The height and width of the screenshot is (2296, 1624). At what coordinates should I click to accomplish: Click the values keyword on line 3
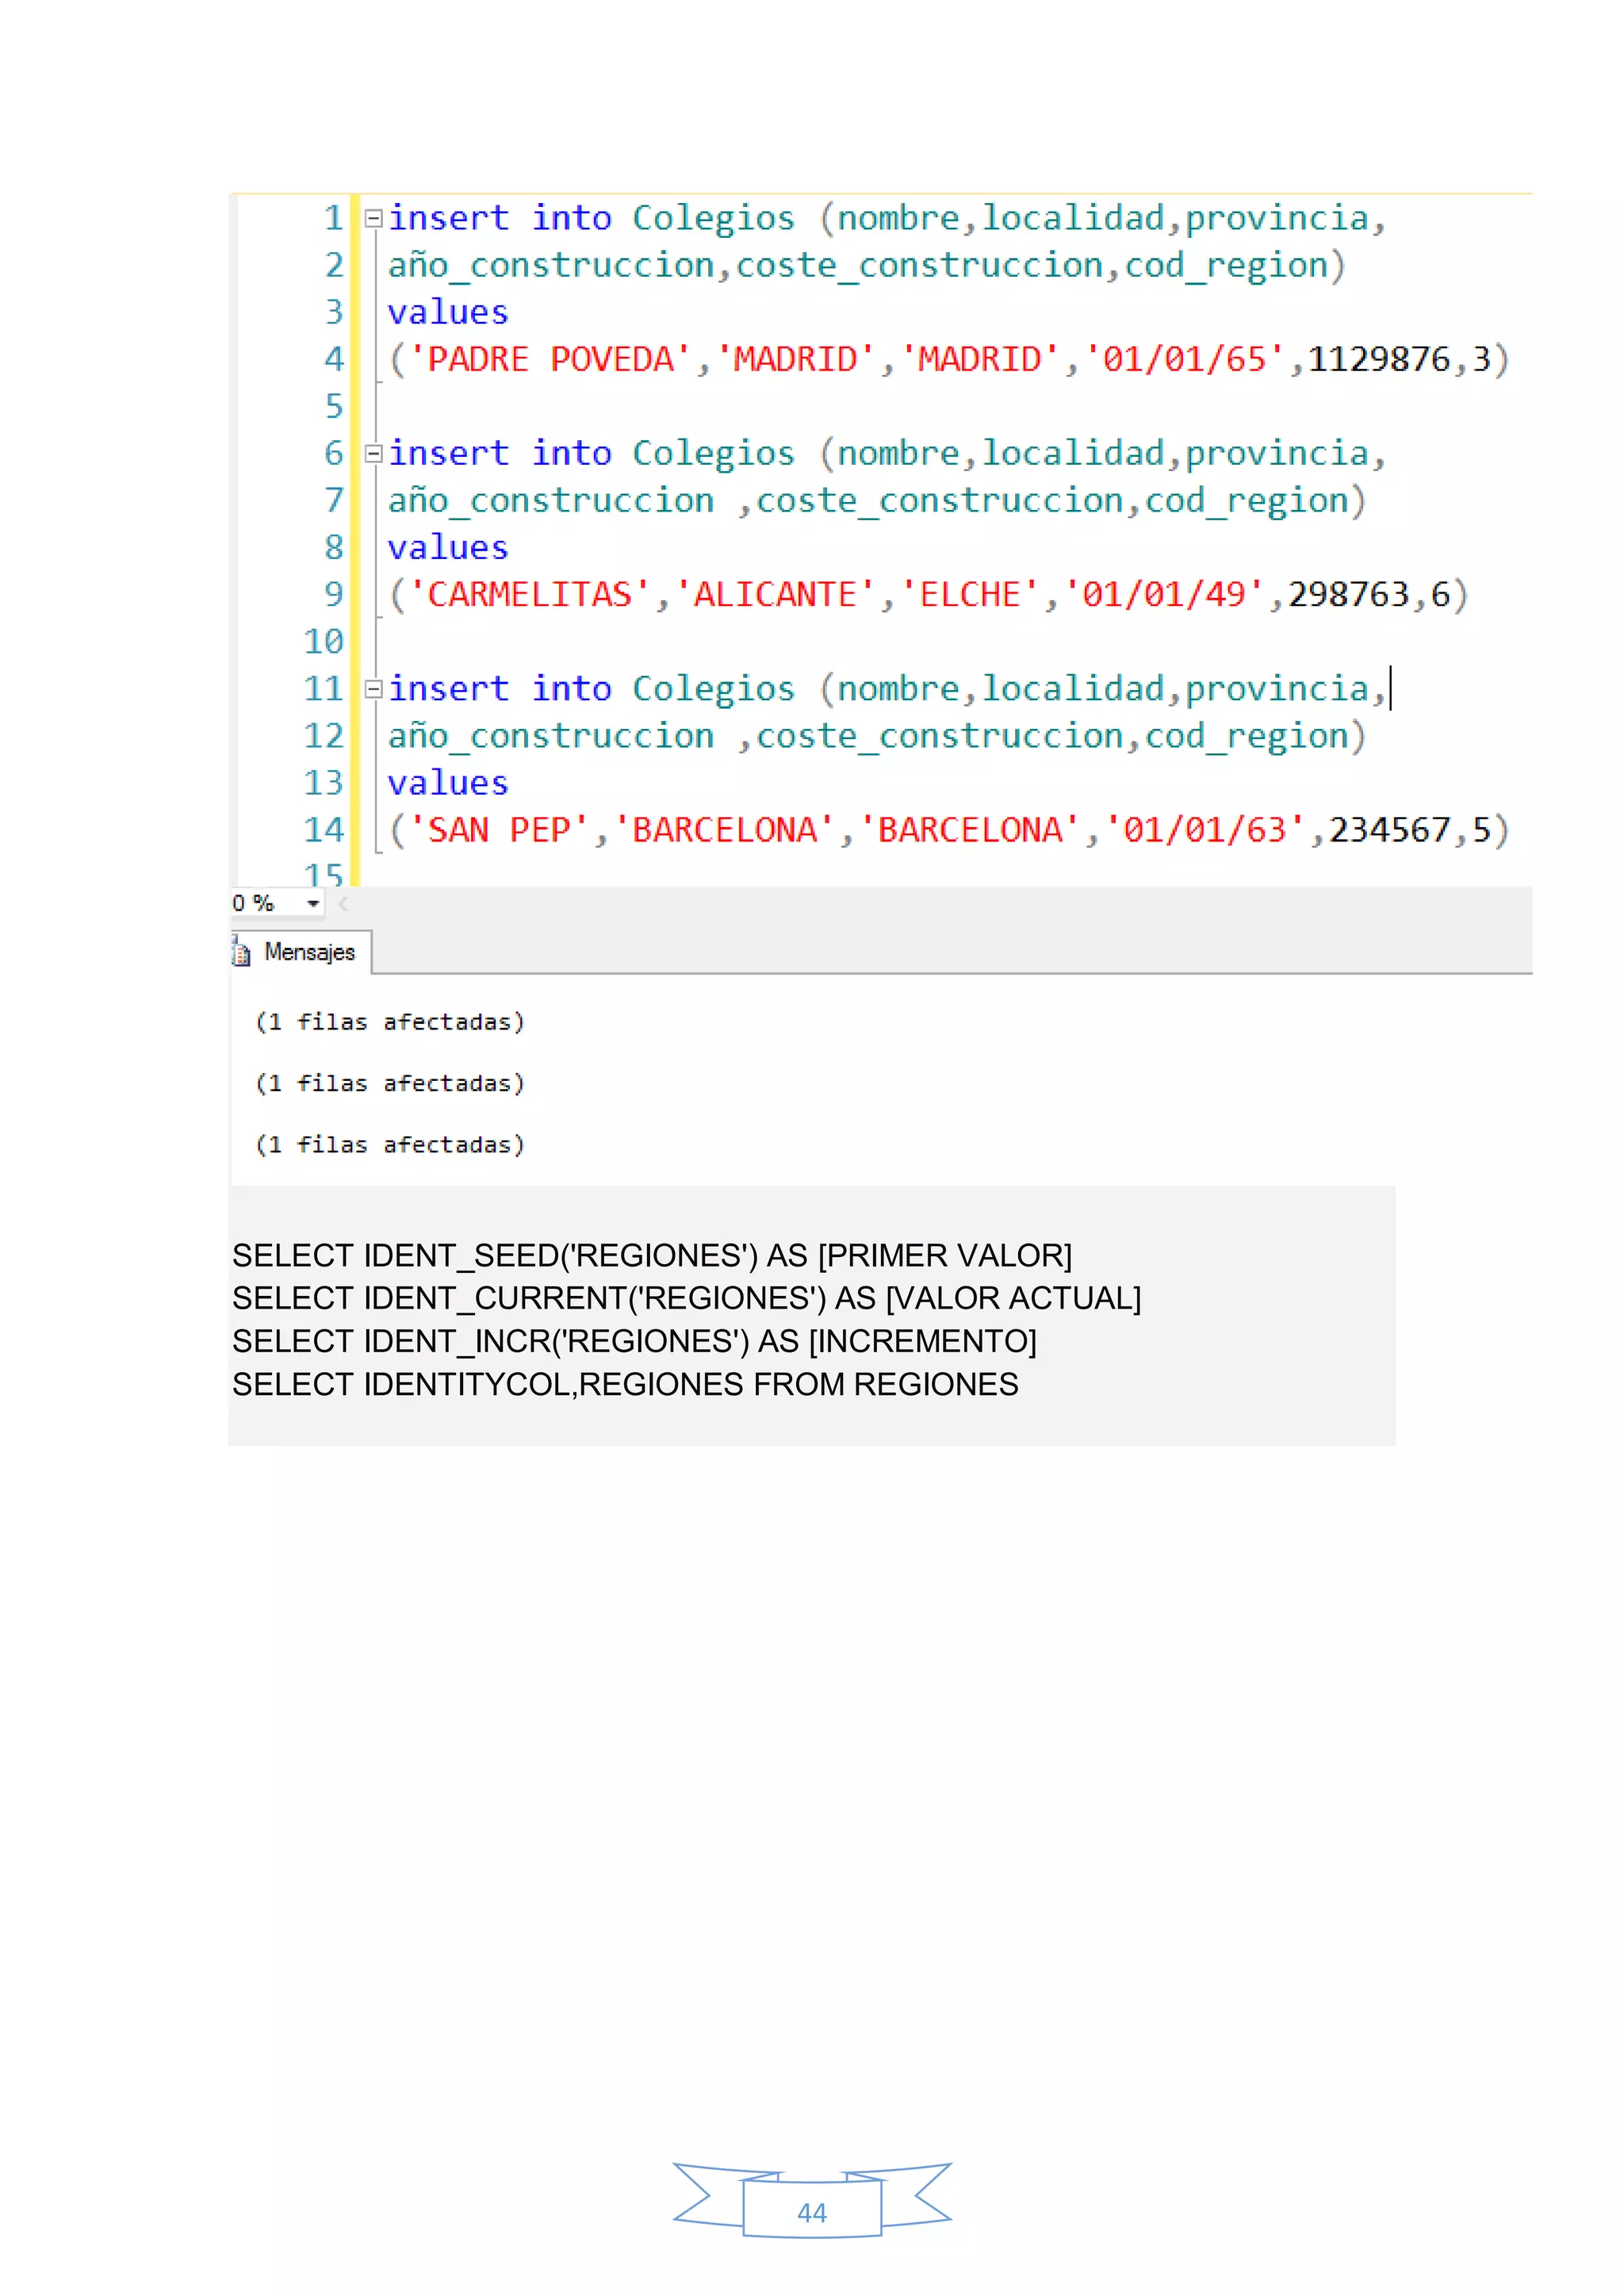(448, 312)
